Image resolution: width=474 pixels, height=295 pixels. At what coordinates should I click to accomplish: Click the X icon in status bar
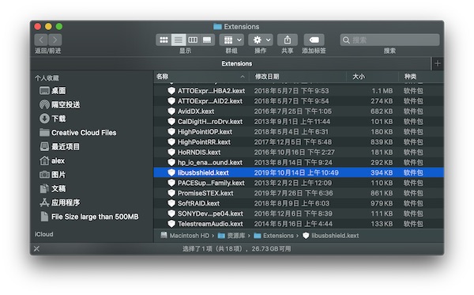(36, 248)
